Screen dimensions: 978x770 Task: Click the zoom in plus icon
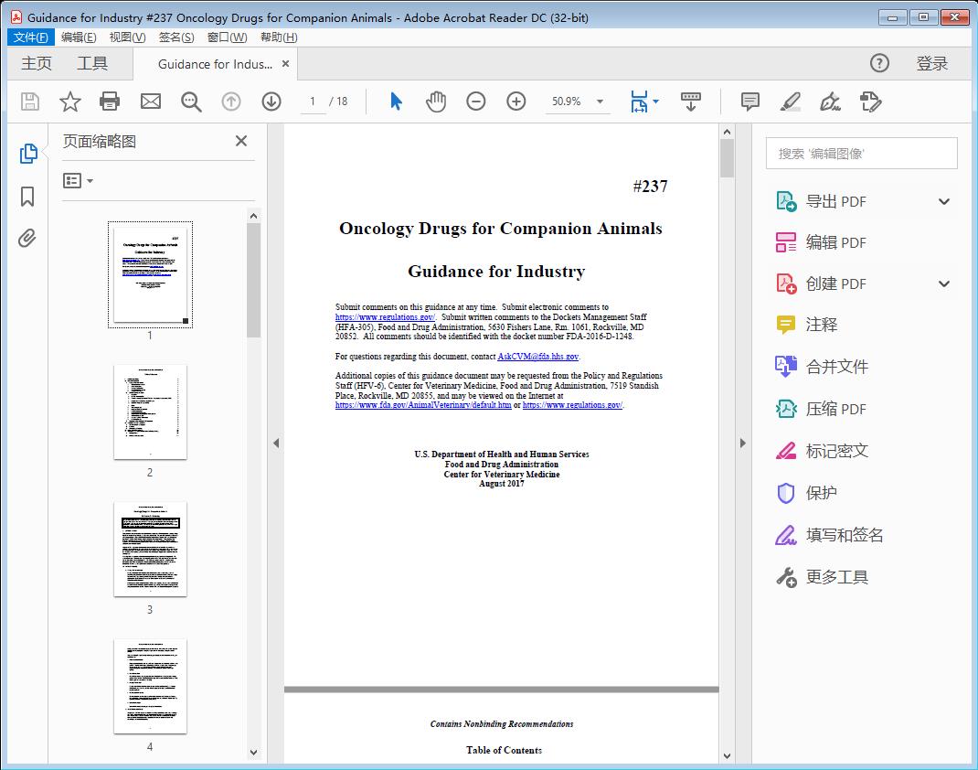(x=516, y=102)
